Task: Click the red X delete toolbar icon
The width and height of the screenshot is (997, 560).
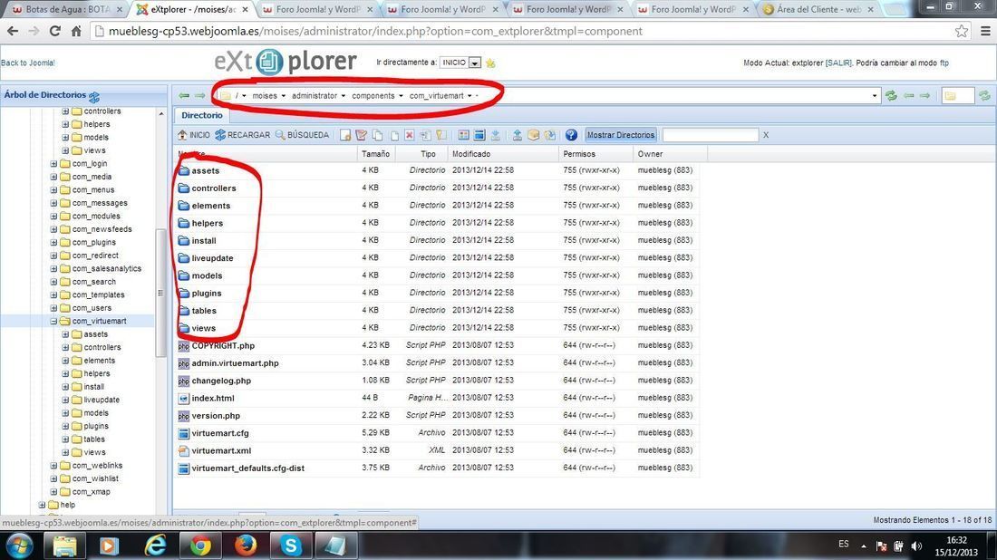Action: [x=410, y=135]
